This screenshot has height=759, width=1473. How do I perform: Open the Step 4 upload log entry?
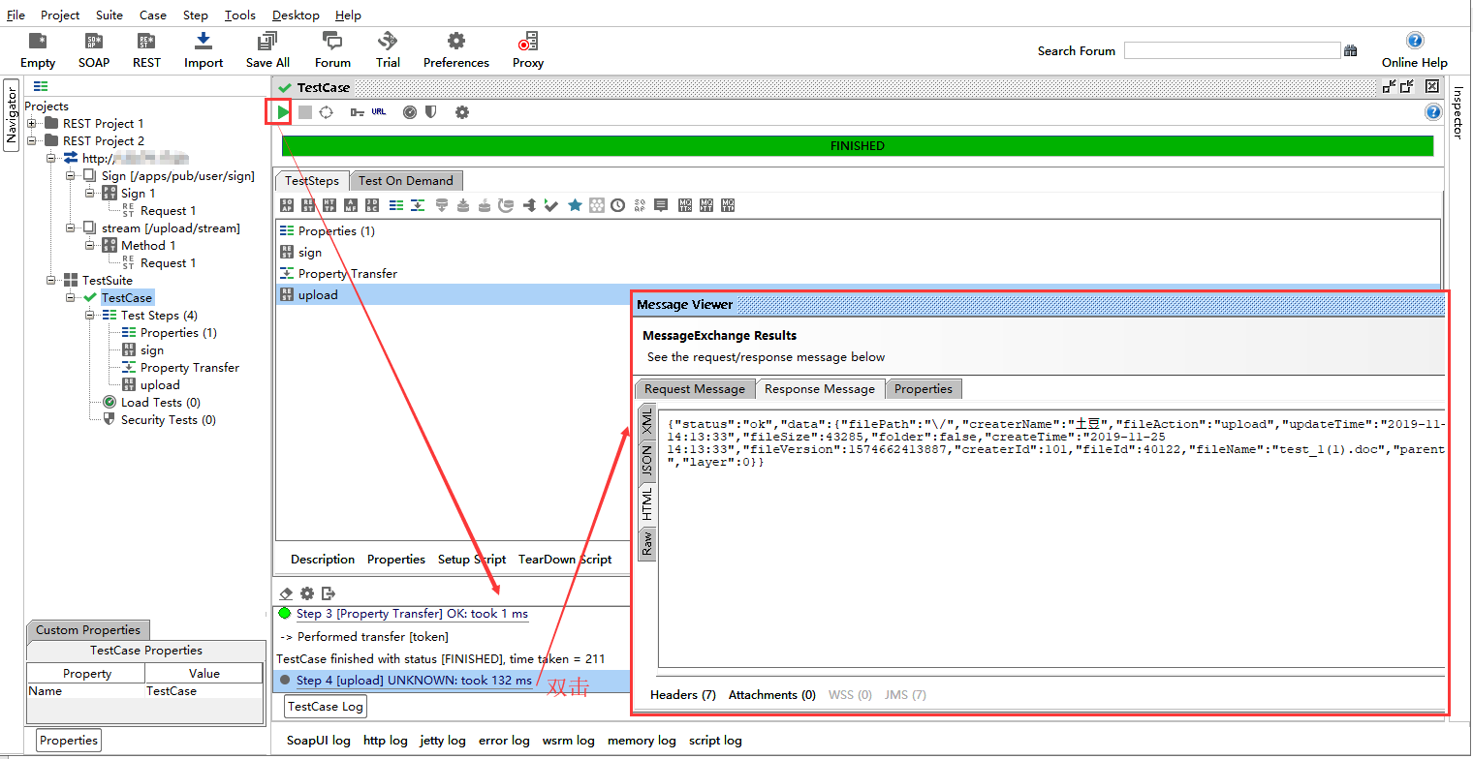pyautogui.click(x=414, y=681)
